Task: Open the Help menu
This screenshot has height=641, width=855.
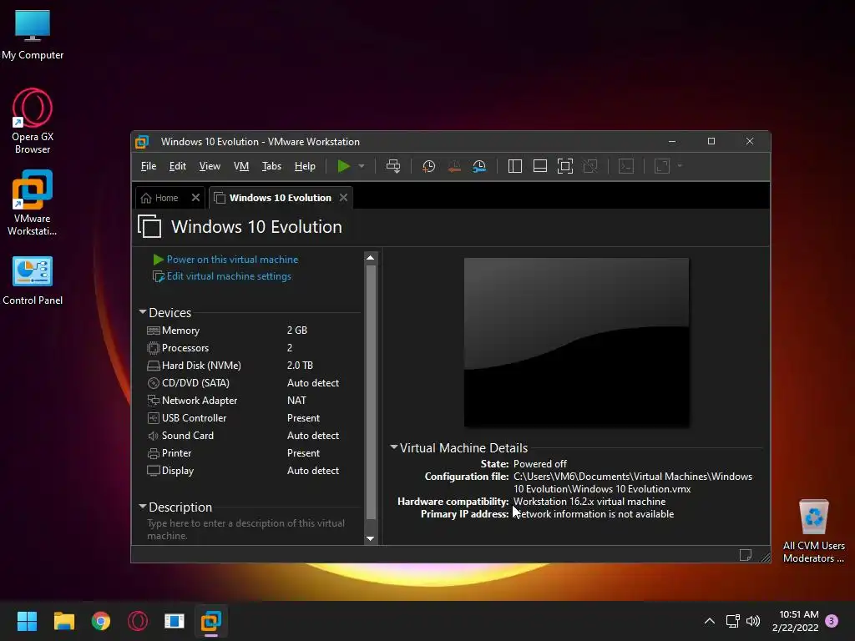Action: tap(305, 166)
